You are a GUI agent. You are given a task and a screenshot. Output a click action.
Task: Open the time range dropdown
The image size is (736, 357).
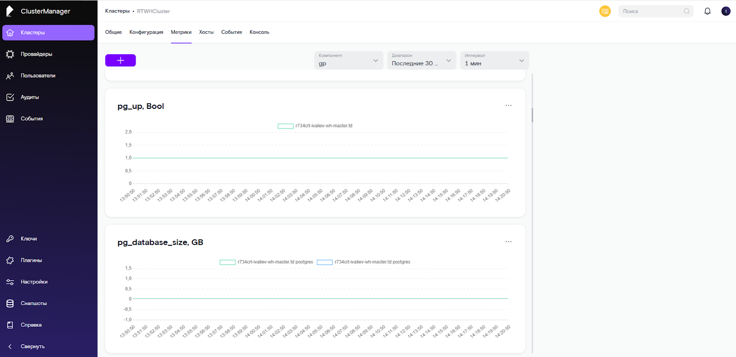pos(421,60)
